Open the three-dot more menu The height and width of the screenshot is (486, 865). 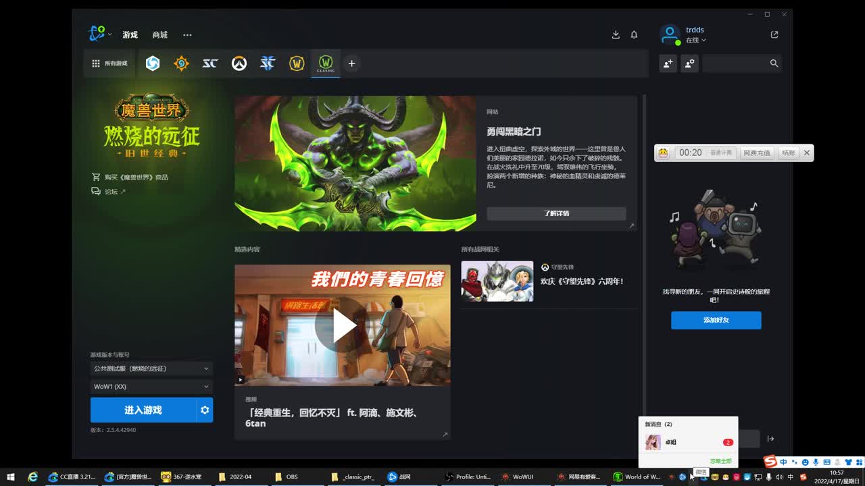click(187, 35)
